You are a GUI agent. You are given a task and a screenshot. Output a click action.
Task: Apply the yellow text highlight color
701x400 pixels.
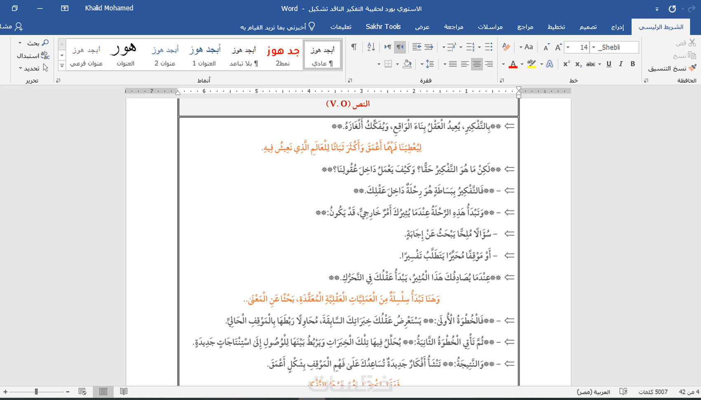click(532, 64)
